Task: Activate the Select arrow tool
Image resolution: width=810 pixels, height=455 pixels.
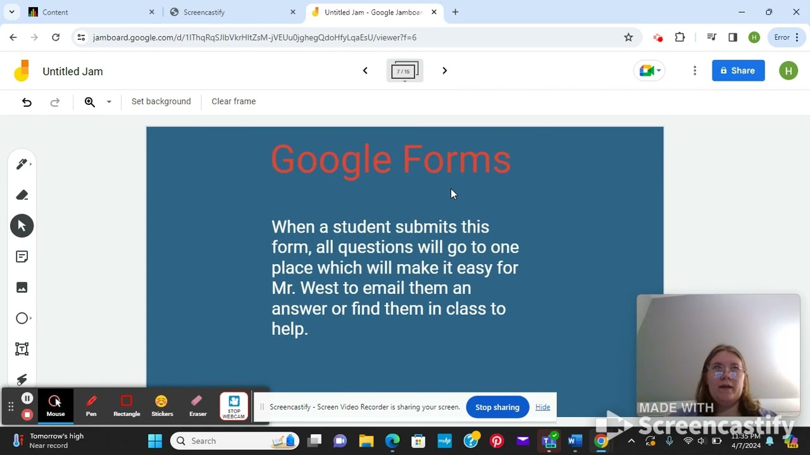Action: pos(22,226)
